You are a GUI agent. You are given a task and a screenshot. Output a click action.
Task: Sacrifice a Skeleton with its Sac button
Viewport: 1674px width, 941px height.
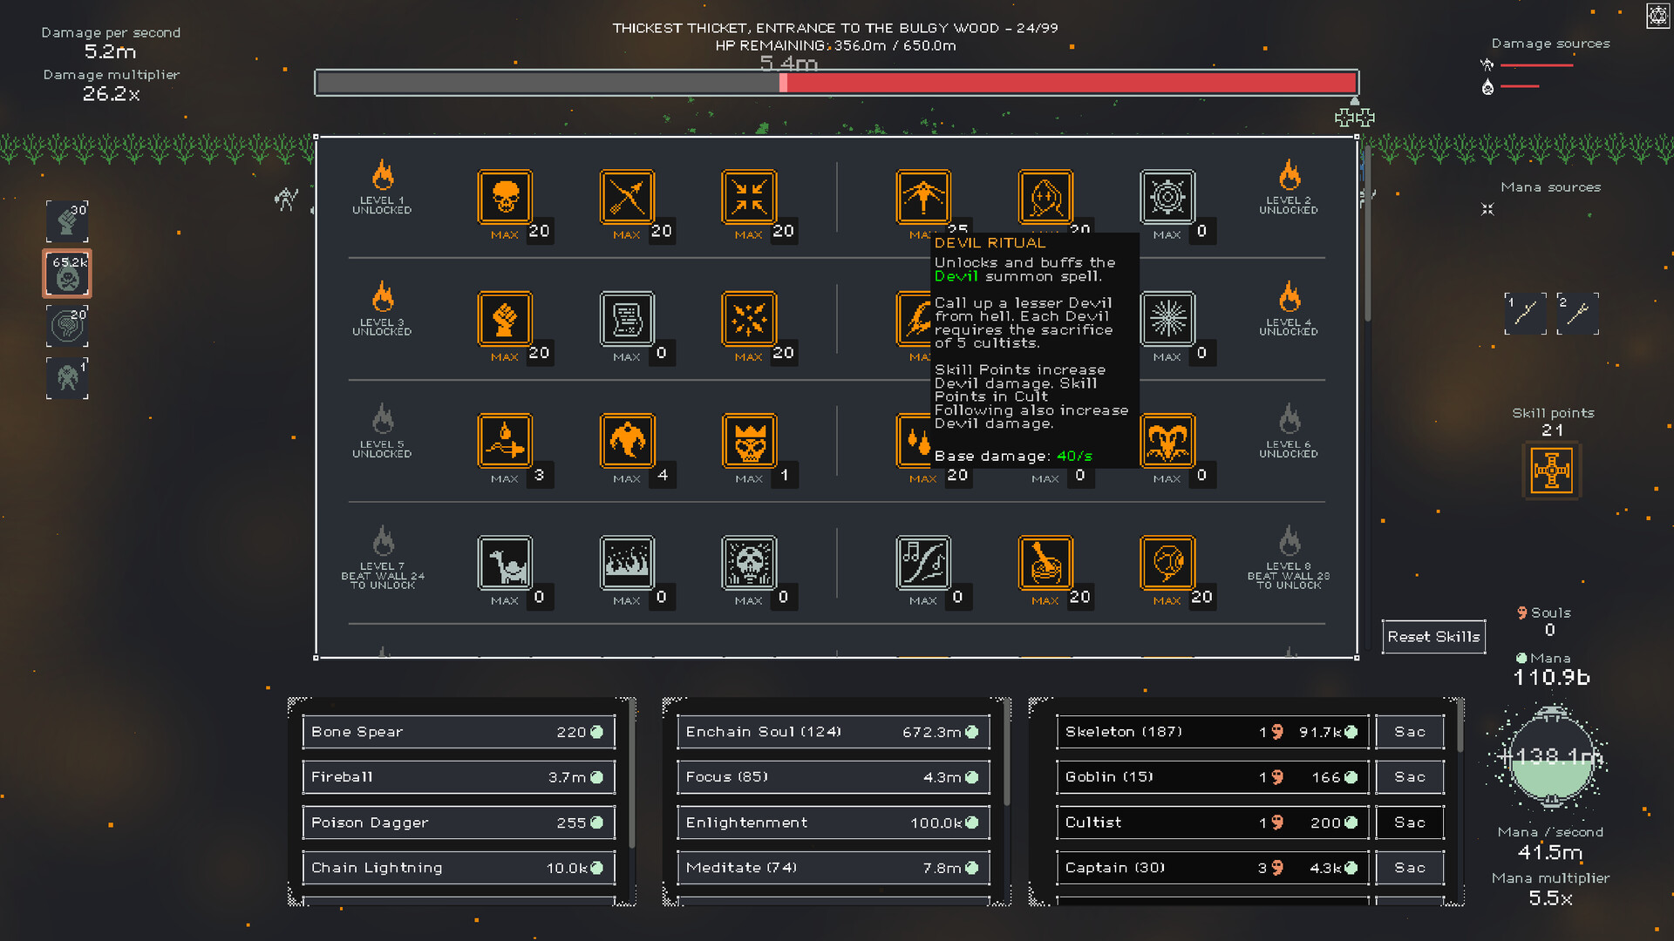point(1409,732)
